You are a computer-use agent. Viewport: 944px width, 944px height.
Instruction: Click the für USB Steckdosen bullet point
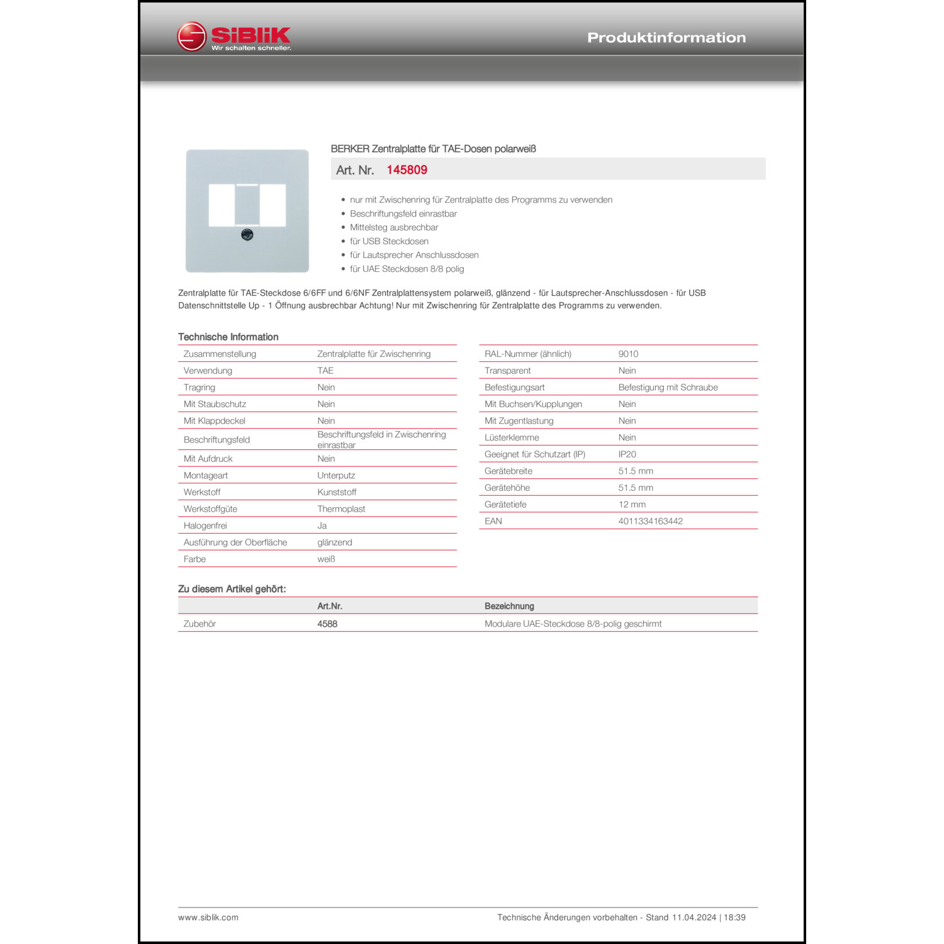click(389, 241)
